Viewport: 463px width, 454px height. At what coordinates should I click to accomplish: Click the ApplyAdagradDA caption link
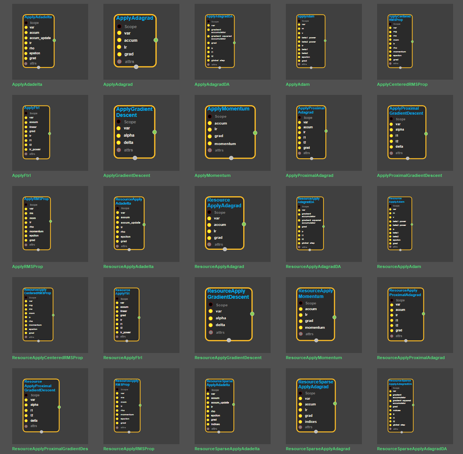[212, 84]
